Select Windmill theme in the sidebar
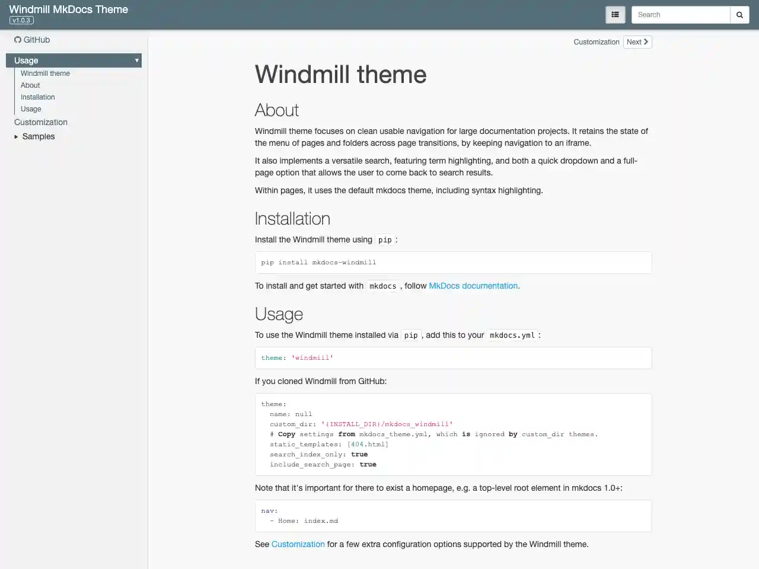 point(44,73)
